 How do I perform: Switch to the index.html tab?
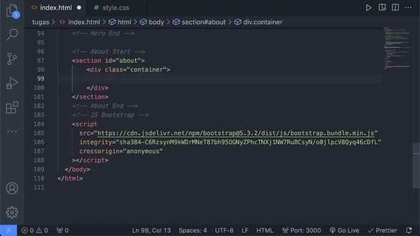(56, 8)
